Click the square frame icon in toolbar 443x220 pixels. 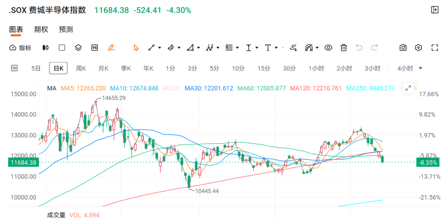(x=62, y=48)
